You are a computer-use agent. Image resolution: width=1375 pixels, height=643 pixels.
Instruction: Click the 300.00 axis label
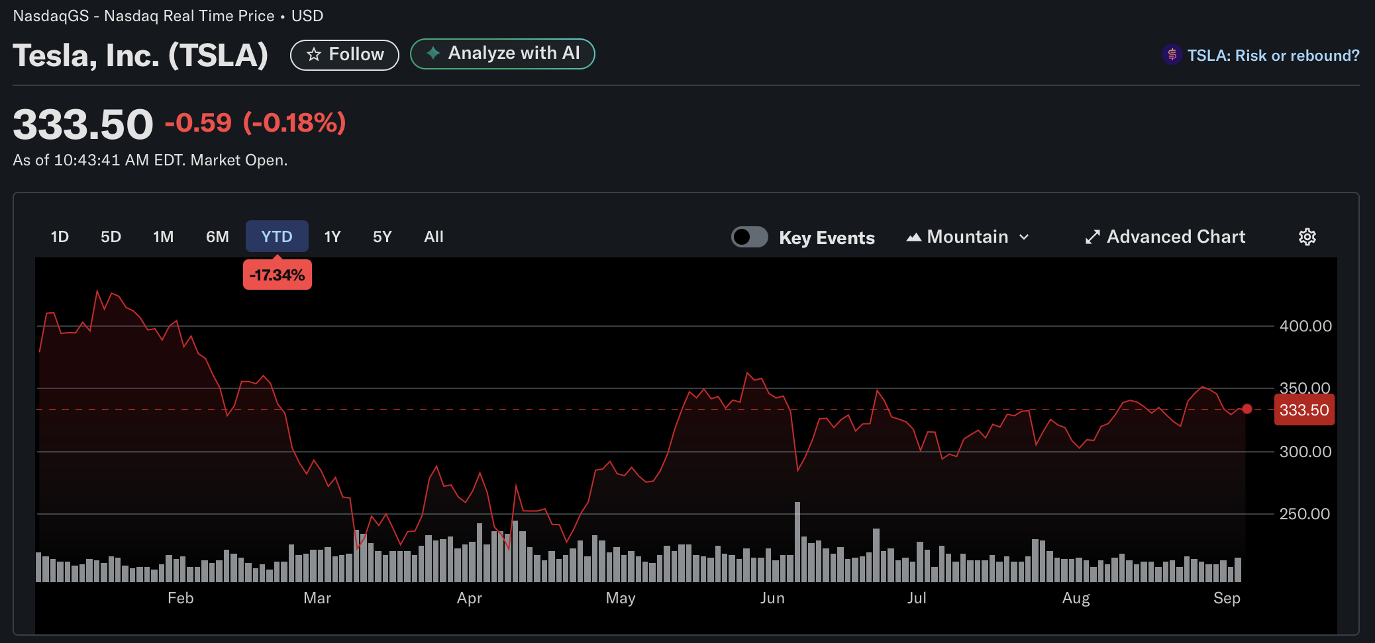(x=1305, y=452)
